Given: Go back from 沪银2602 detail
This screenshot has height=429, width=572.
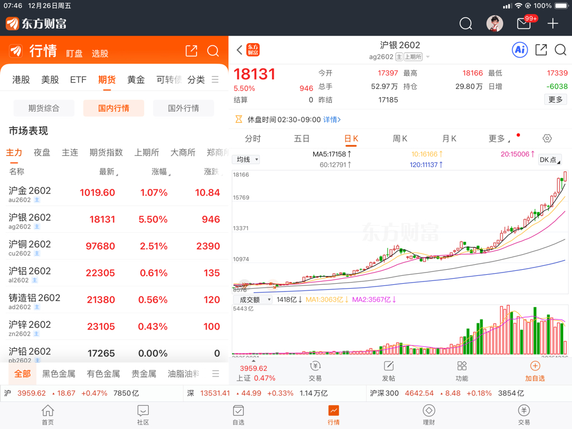Looking at the screenshot, I should (x=239, y=50).
